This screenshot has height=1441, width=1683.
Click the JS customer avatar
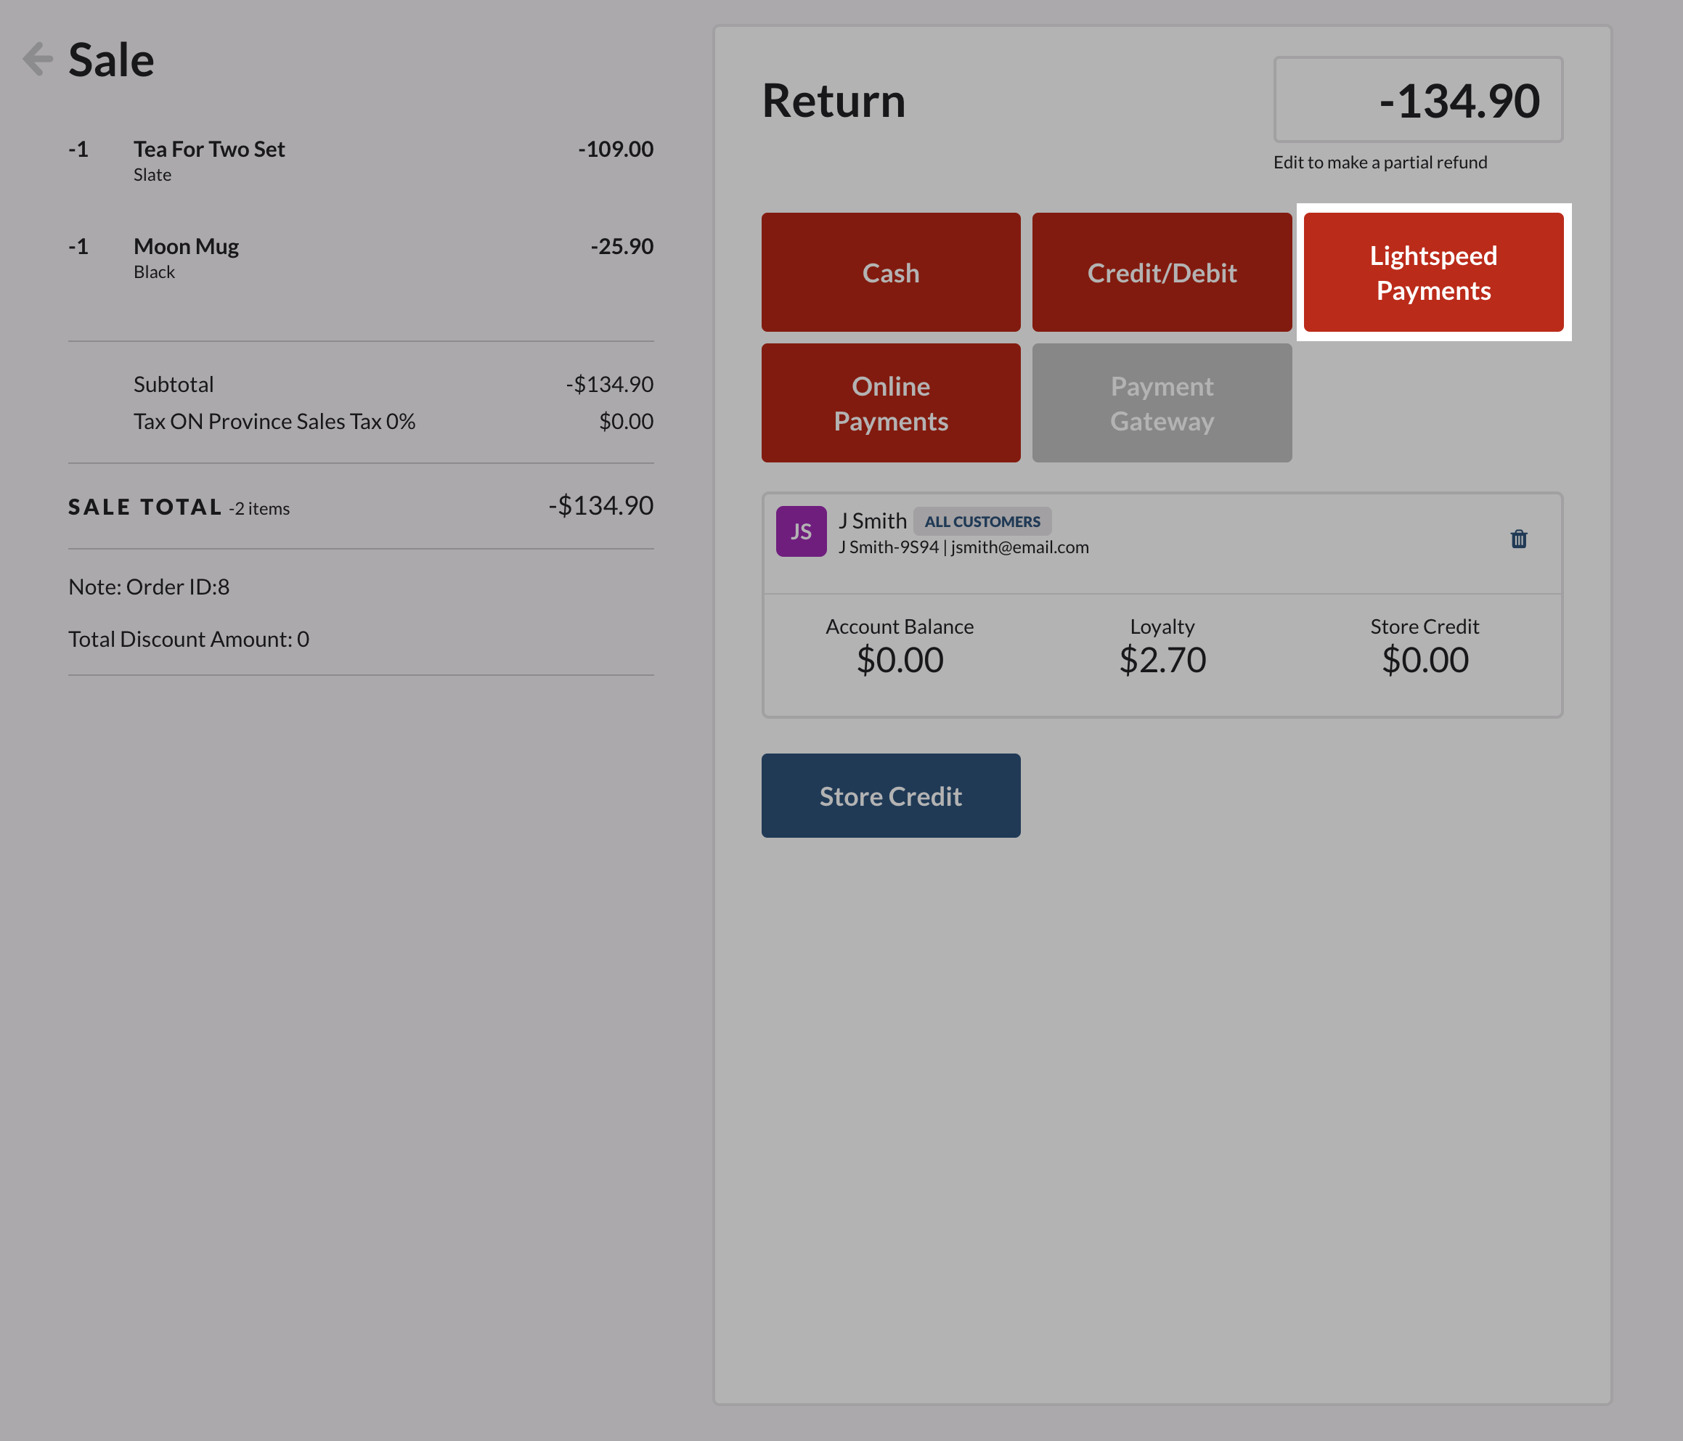click(801, 531)
